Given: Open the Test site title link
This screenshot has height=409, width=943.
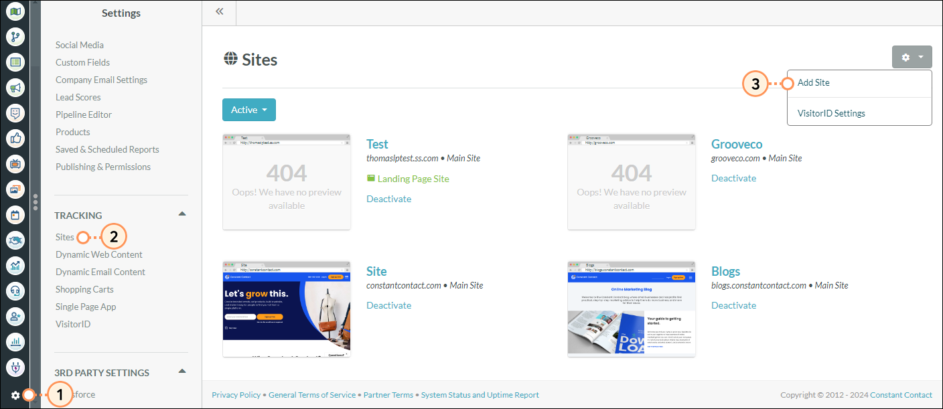Looking at the screenshot, I should click(377, 144).
